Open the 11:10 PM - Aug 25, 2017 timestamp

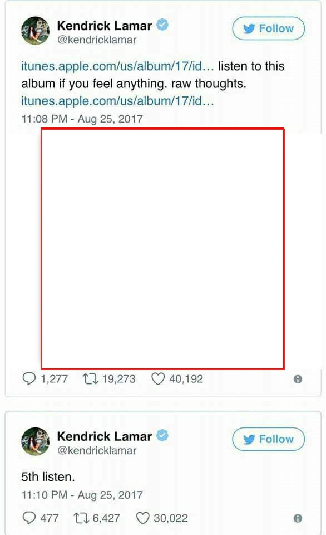pos(82,495)
